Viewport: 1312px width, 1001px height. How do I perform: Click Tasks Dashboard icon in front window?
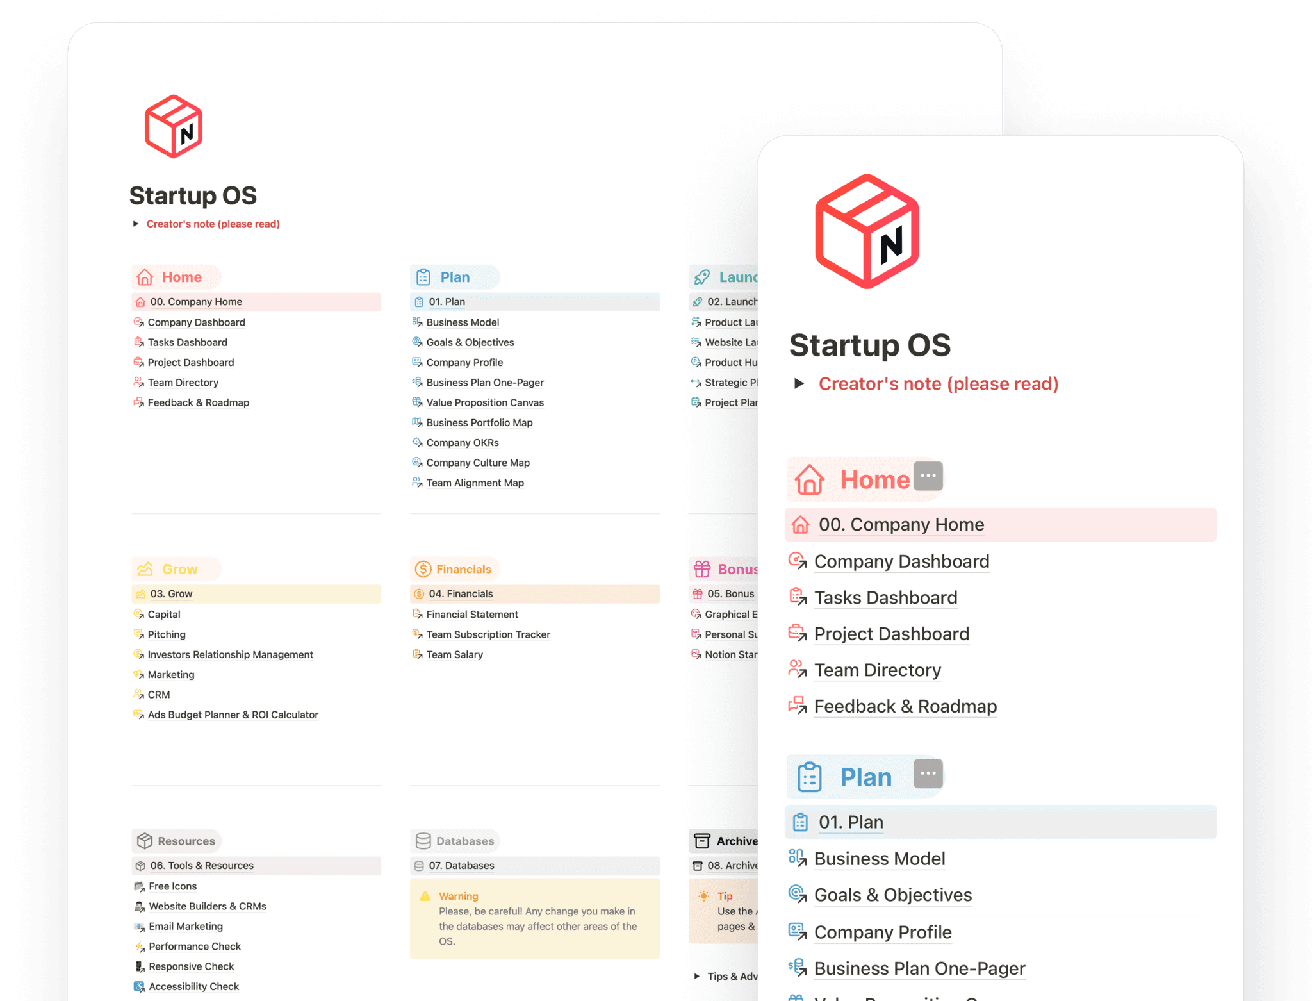coord(798,597)
